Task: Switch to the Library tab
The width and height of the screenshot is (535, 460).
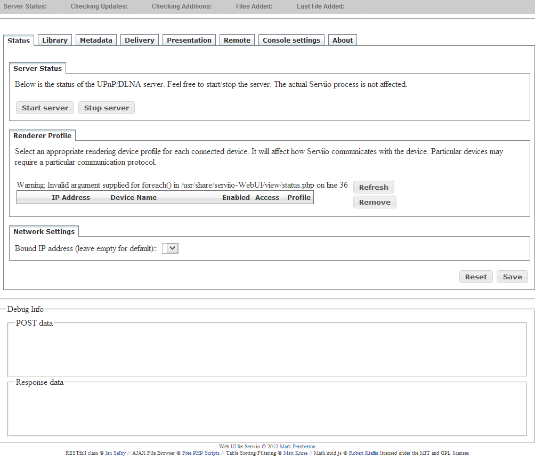Action: [x=55, y=40]
